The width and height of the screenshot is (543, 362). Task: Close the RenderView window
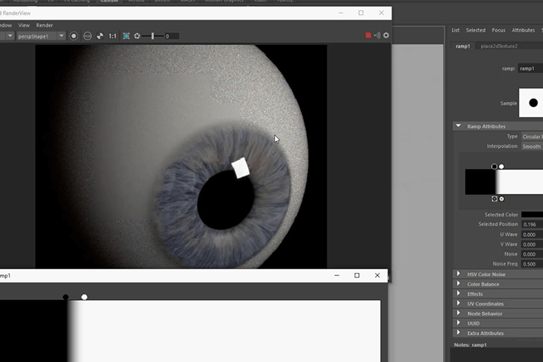tap(382, 13)
